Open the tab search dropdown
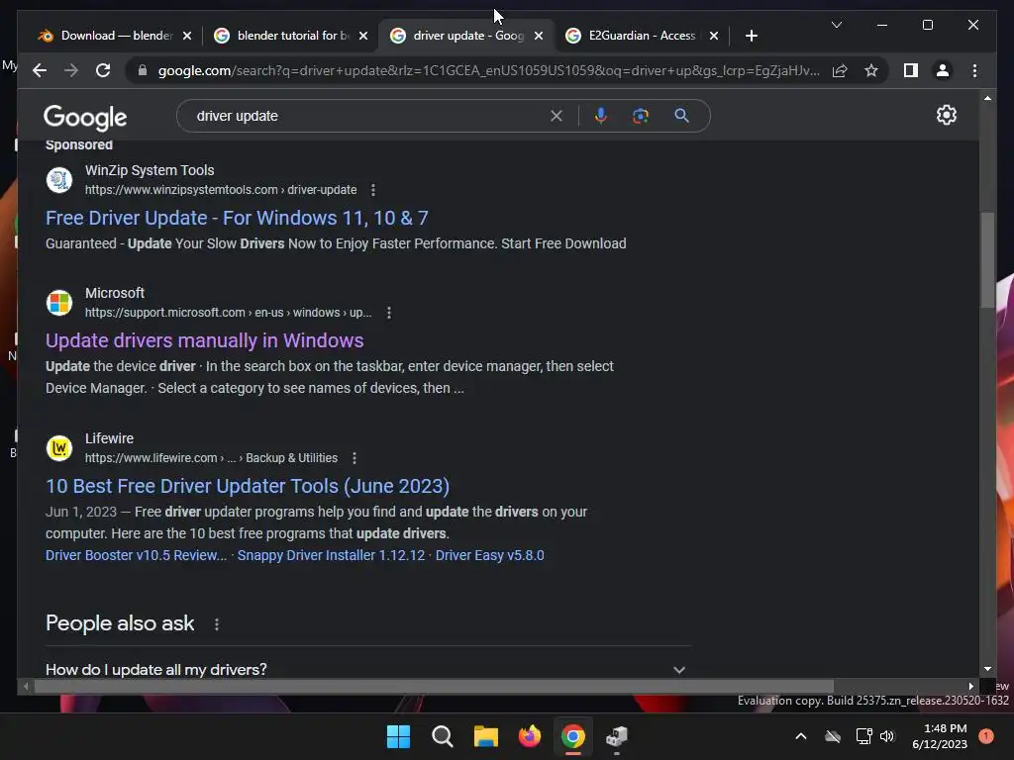 [836, 25]
